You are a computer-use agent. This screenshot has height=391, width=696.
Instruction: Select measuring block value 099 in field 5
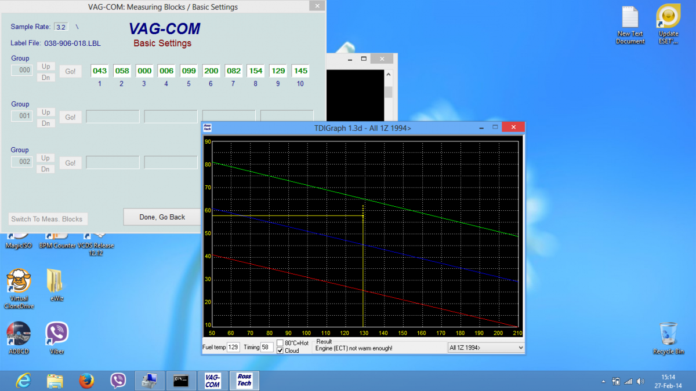tap(189, 71)
